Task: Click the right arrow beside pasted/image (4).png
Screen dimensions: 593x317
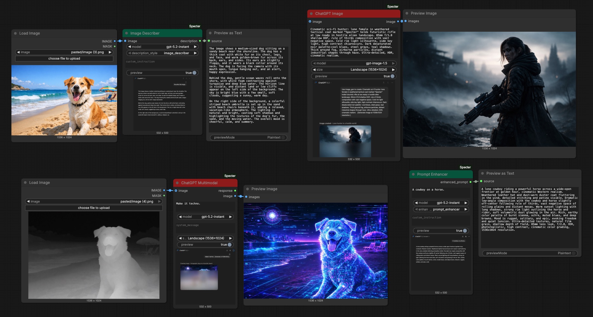Action: pos(159,202)
